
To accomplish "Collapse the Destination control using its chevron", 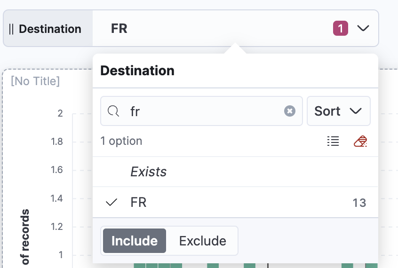I will 363,28.
